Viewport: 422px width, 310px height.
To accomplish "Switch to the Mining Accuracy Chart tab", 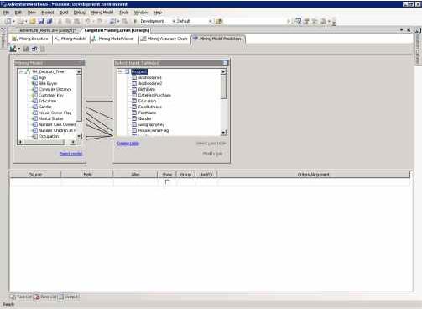I will pyautogui.click(x=164, y=39).
